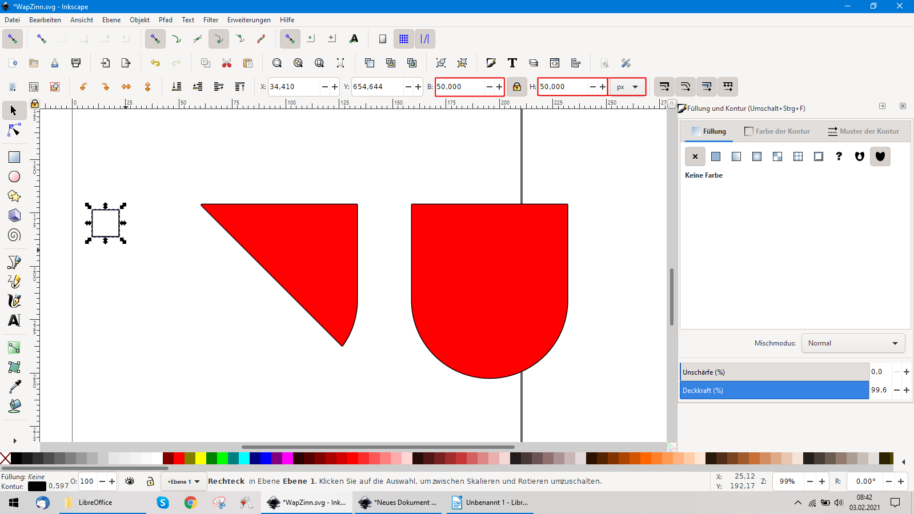Select the Spiral tool
This screenshot has width=914, height=514.
14,235
